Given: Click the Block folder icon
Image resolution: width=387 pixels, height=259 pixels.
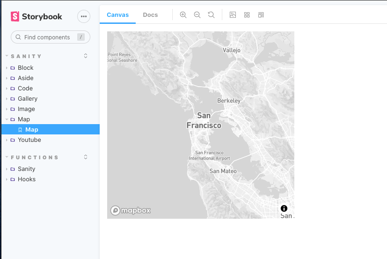Looking at the screenshot, I should [x=13, y=68].
